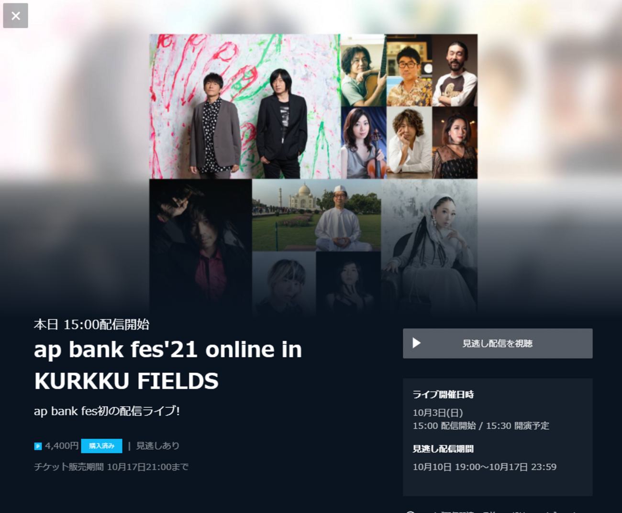Select the dark portrait with pink shirt

(200, 247)
